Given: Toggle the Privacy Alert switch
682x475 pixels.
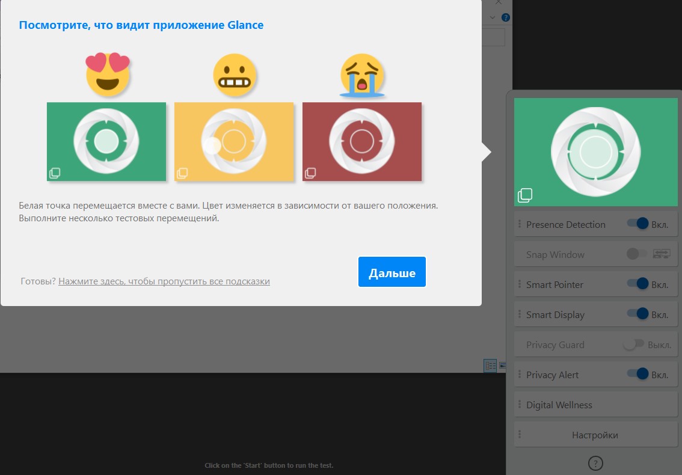Looking at the screenshot, I should [637, 373].
